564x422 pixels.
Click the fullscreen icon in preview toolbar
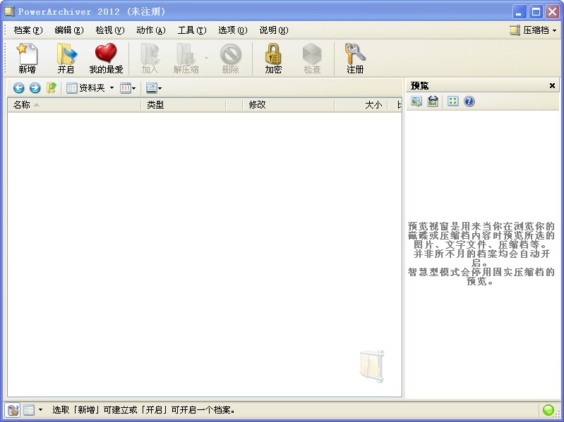click(x=453, y=101)
